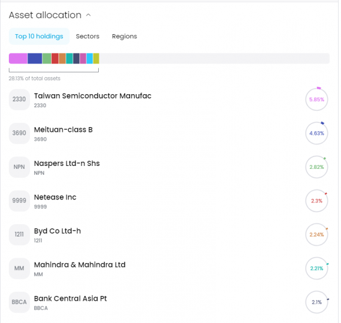Click the BBCA ticker badge icon
This screenshot has width=341, height=323.
(x=19, y=302)
